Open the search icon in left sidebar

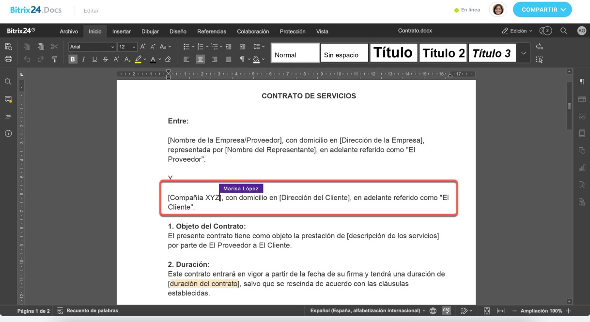pos(8,82)
